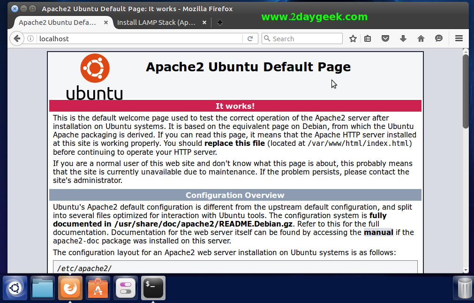The image size is (474, 303).
Task: Open the Downloads arrow icon
Action: tap(403, 39)
